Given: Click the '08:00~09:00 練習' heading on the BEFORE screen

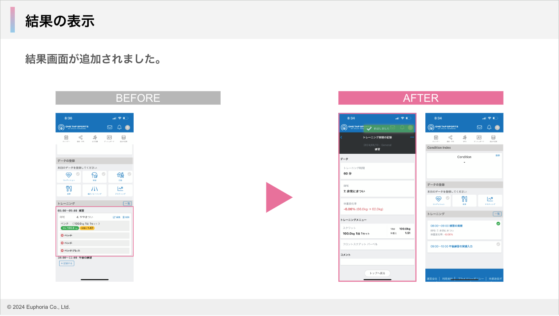Looking at the screenshot, I should 71,210.
